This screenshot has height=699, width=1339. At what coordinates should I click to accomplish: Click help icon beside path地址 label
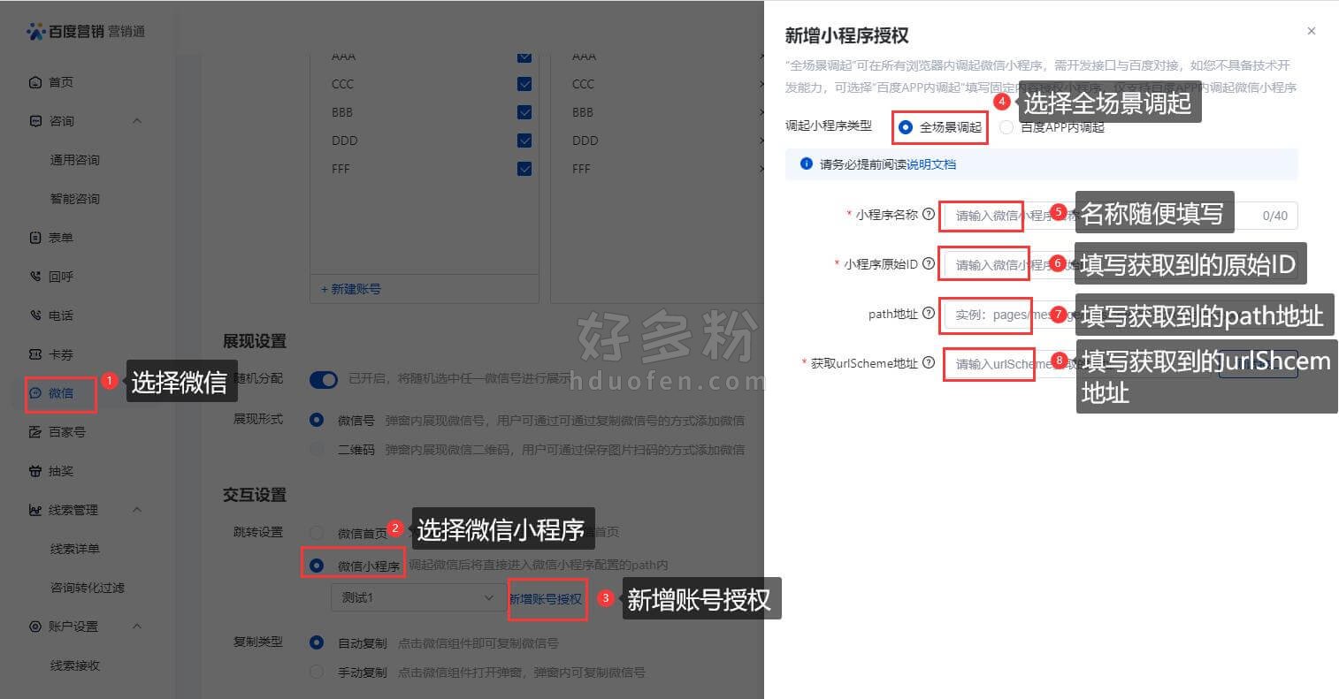point(929,313)
